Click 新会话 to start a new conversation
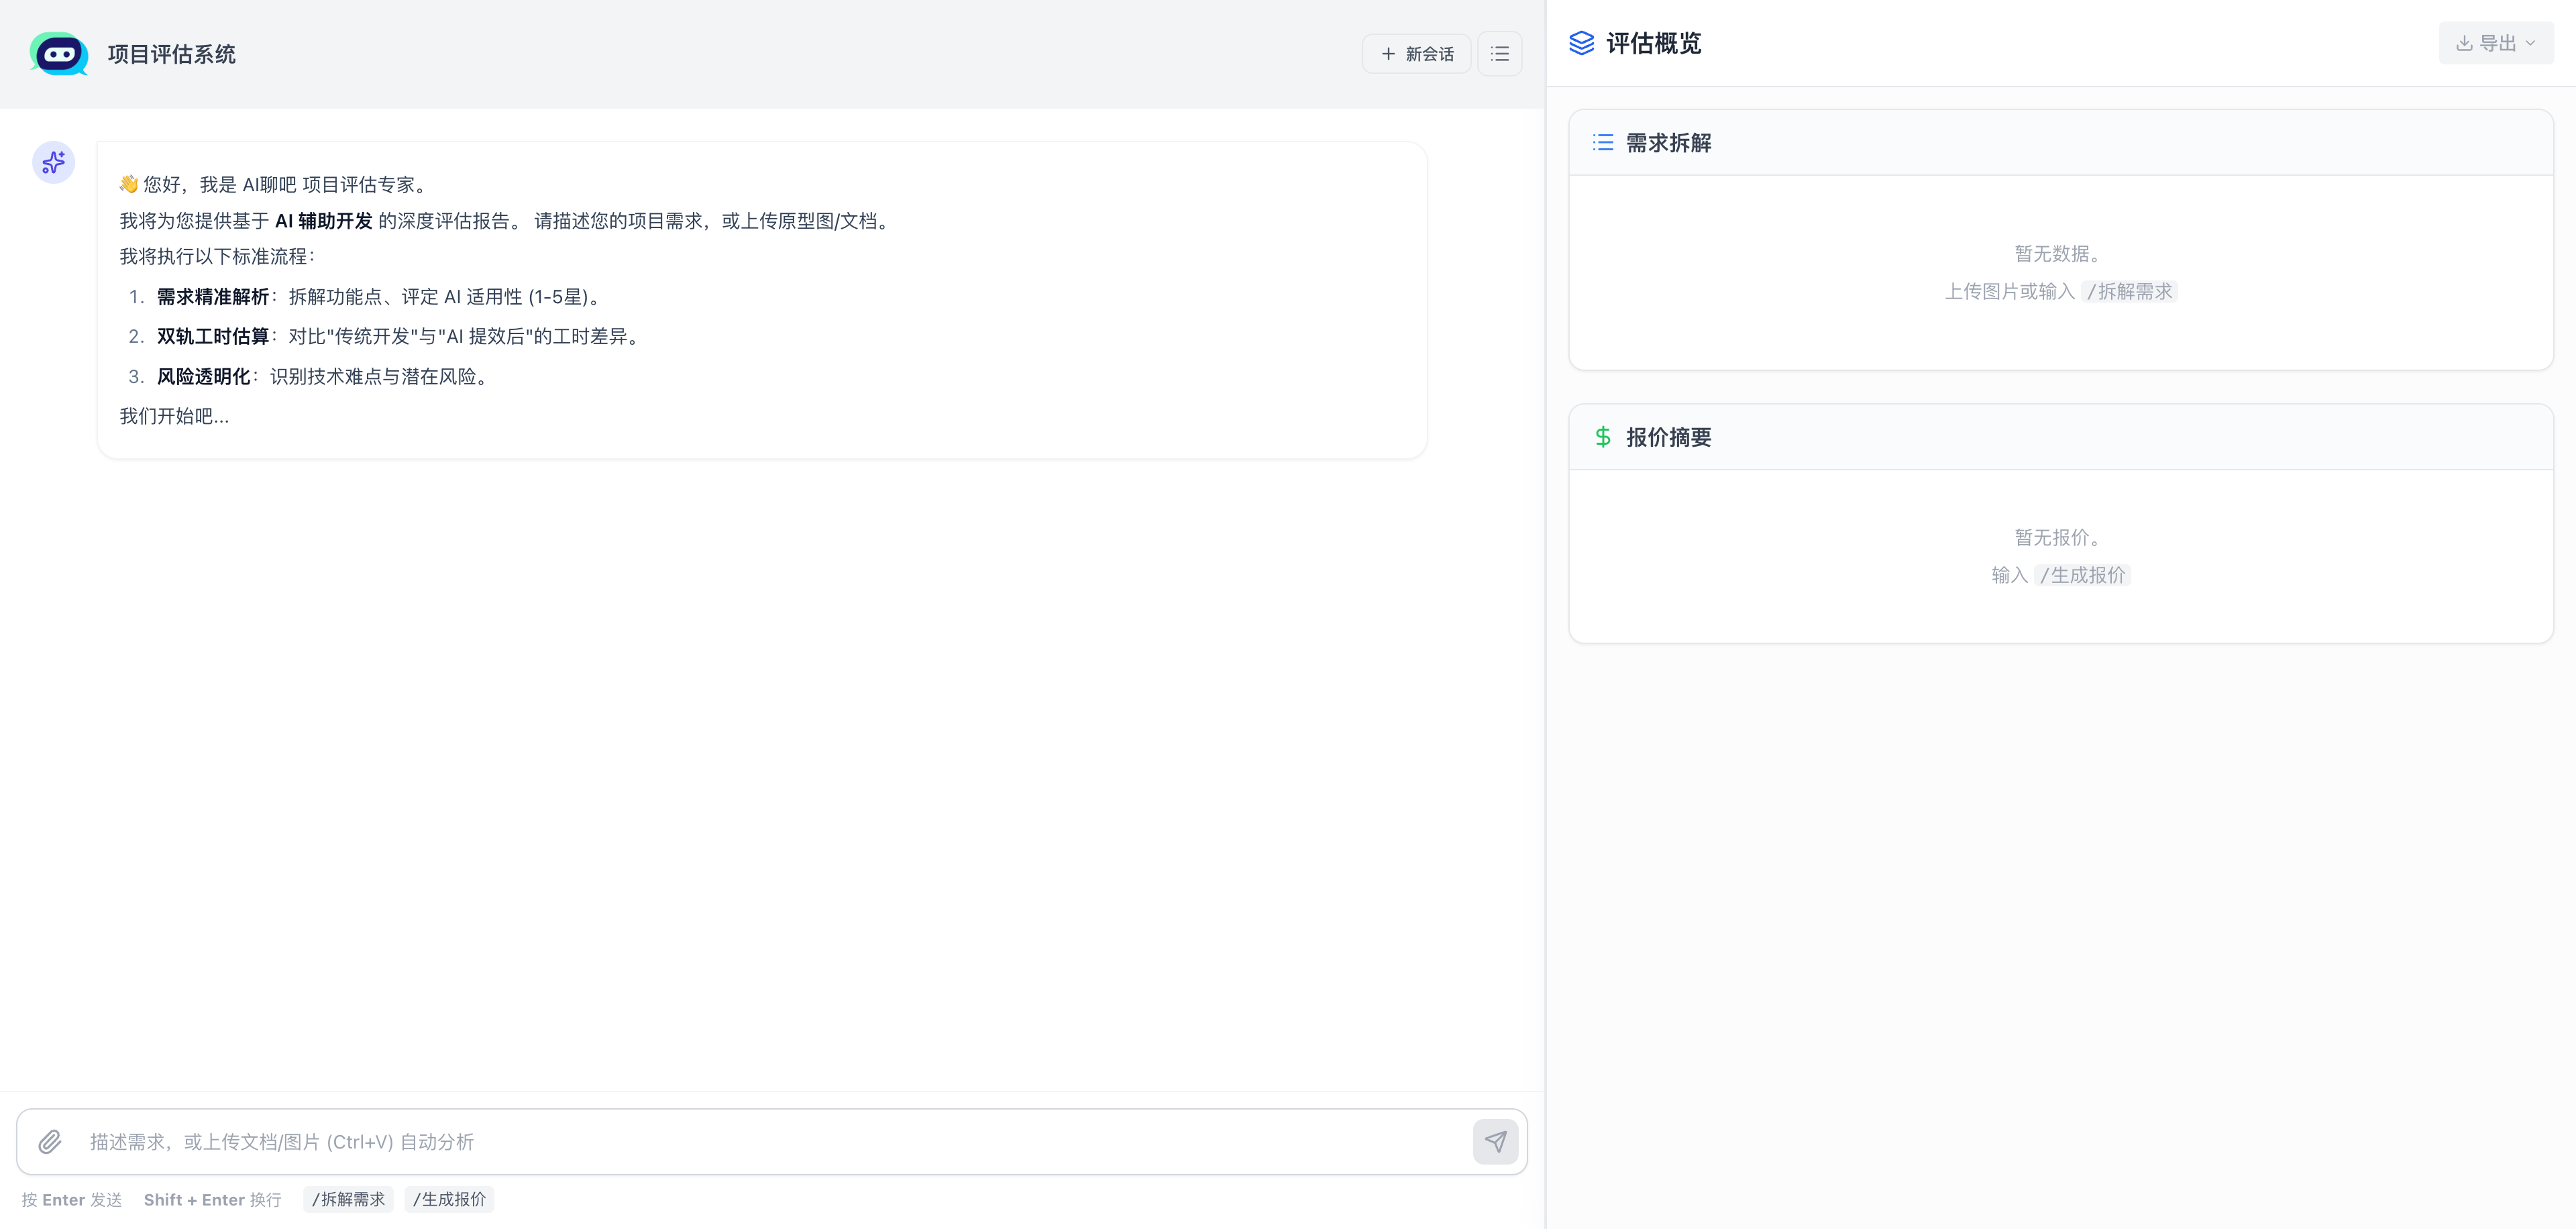The width and height of the screenshot is (2576, 1229). tap(1416, 54)
